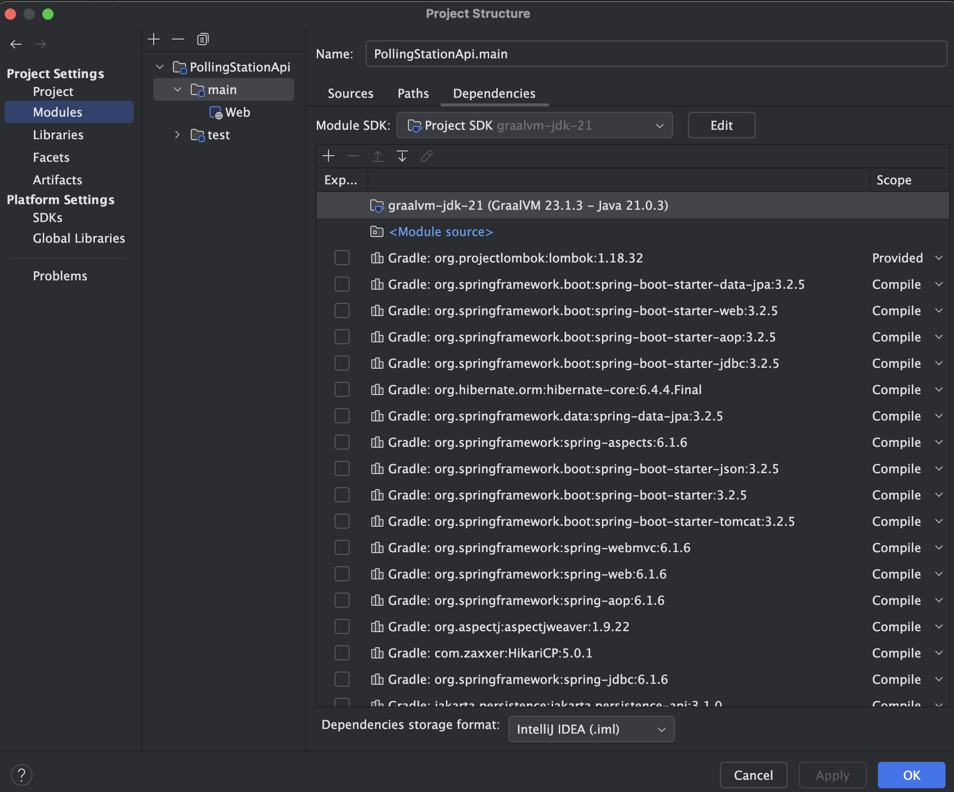Open Facets in Project Settings
The height and width of the screenshot is (792, 954).
(x=69, y=158)
